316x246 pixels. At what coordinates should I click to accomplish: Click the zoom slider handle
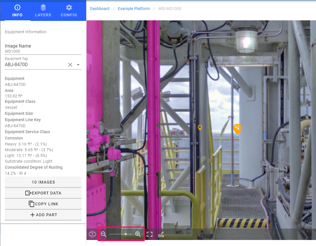pos(126,234)
